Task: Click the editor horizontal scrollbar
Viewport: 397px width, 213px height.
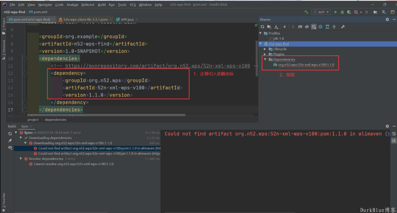Action: 106,115
